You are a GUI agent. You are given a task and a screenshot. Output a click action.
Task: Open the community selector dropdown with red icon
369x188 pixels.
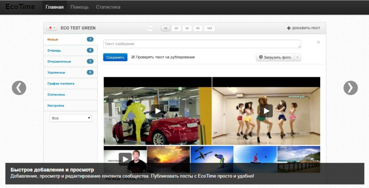(x=52, y=28)
